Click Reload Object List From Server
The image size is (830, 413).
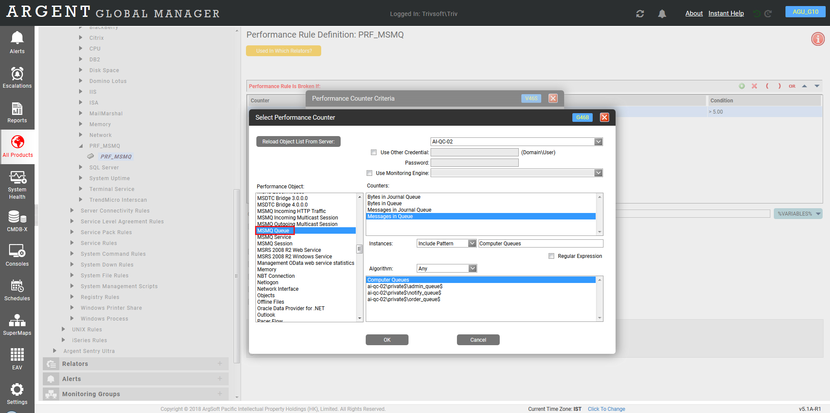(x=298, y=142)
